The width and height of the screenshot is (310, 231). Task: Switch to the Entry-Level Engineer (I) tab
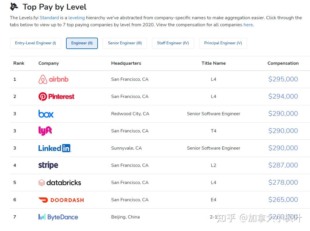click(36, 43)
